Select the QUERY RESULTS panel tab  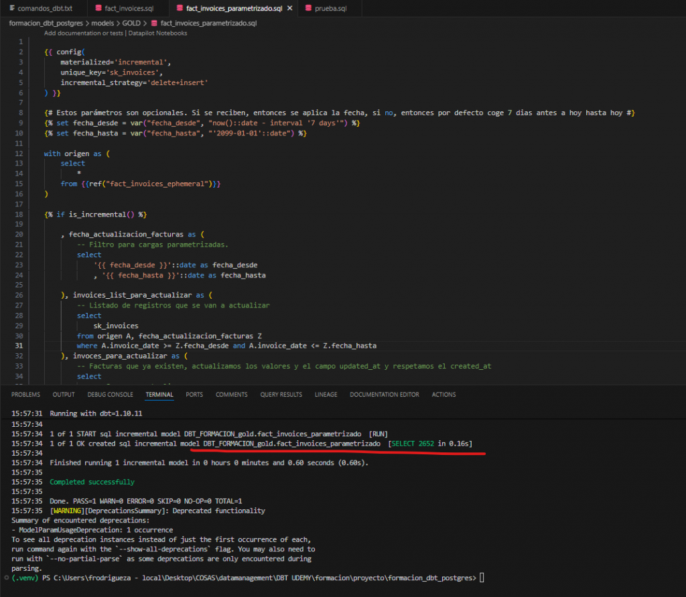point(281,395)
